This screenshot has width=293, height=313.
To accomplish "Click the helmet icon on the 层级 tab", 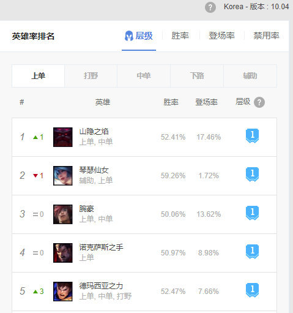I will 129,36.
